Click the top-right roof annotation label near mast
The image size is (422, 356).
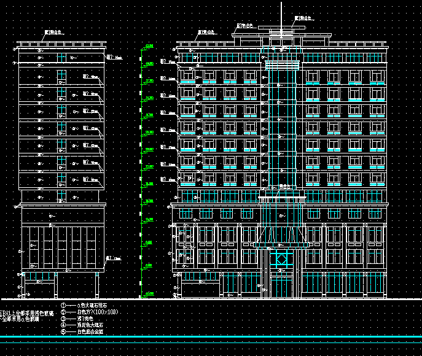pyautogui.click(x=303, y=18)
